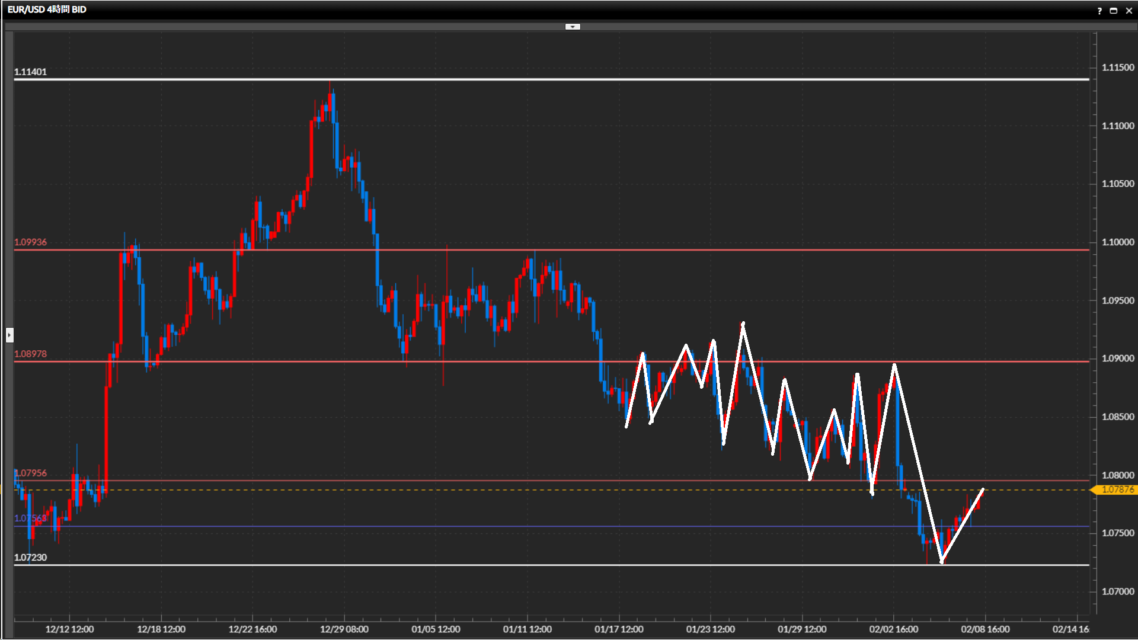Select the 1.07563 blue horizontal line label
1138x640 pixels.
[30, 518]
